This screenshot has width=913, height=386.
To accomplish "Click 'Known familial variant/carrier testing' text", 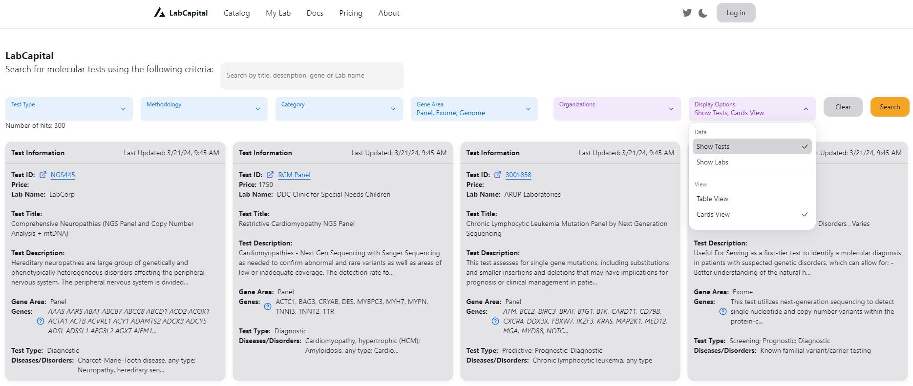I will coord(815,350).
